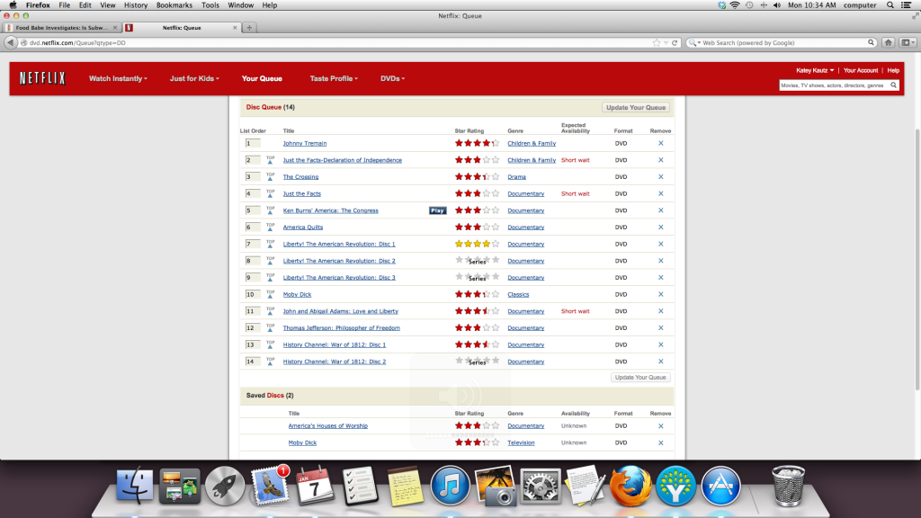The image size is (921, 518).
Task: Remove Moby Dick from Disc Queue row 10
Action: 661,294
